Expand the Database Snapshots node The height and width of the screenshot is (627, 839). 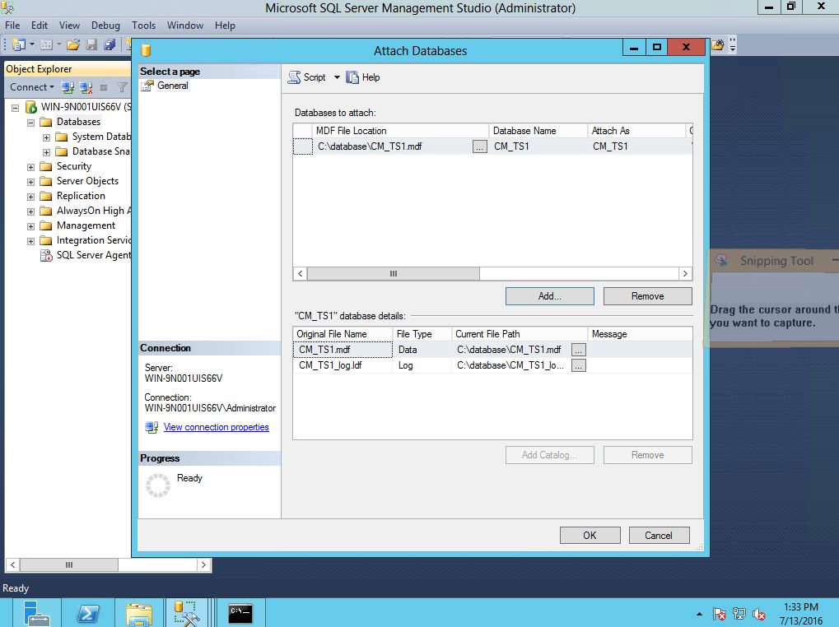click(x=47, y=152)
